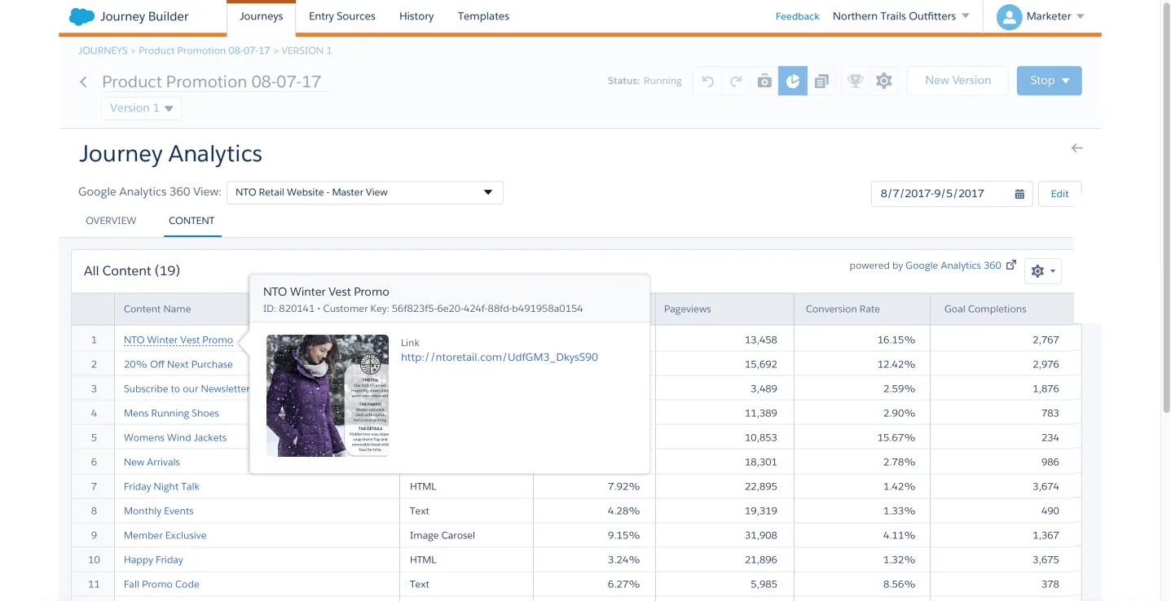Switch to the OVERVIEW tab

pos(111,221)
